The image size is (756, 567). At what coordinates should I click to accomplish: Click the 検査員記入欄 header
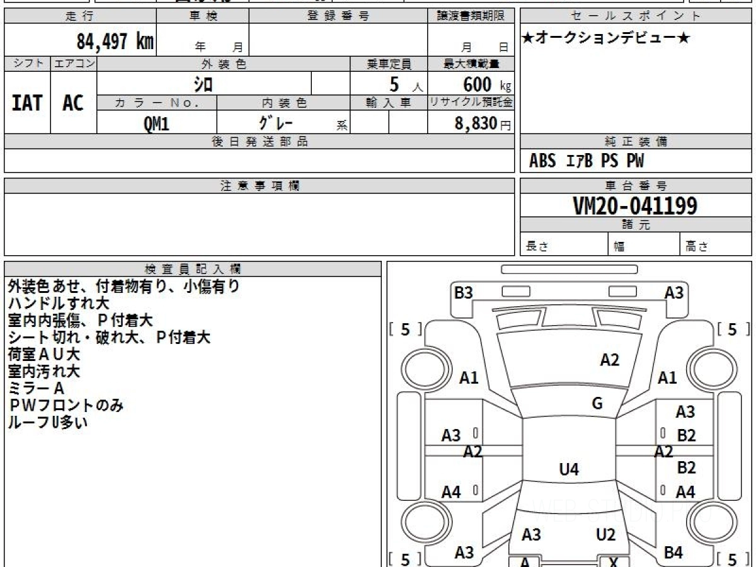[x=193, y=269]
